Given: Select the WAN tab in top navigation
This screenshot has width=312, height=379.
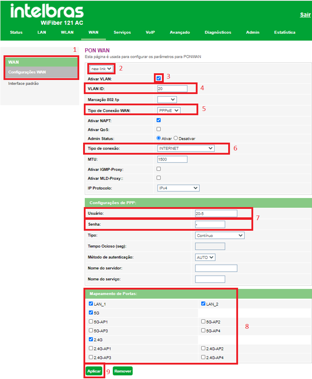Looking at the screenshot, I should coord(93,32).
